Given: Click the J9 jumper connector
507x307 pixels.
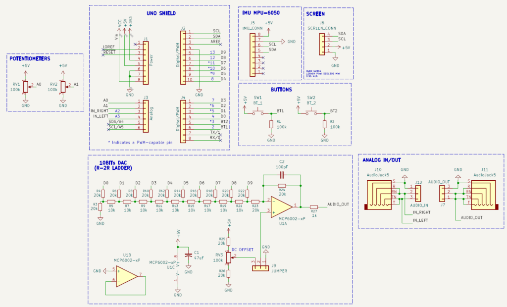Looking at the screenshot, I should (262, 268).
